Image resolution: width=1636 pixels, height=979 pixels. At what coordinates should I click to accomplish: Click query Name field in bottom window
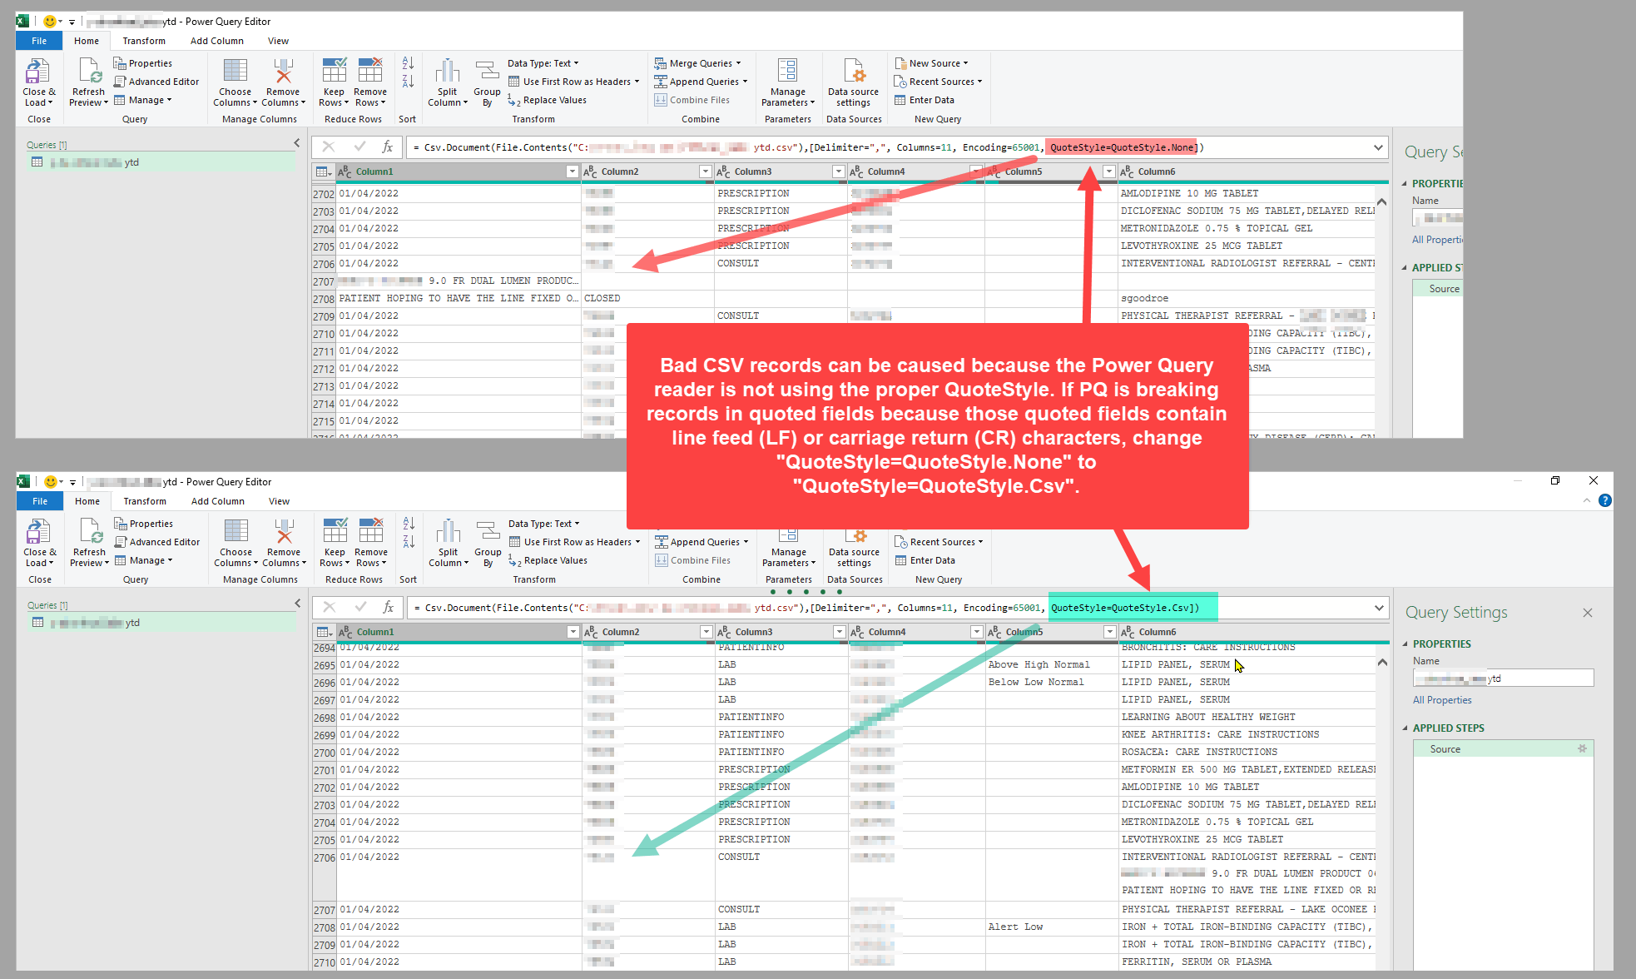[1504, 678]
